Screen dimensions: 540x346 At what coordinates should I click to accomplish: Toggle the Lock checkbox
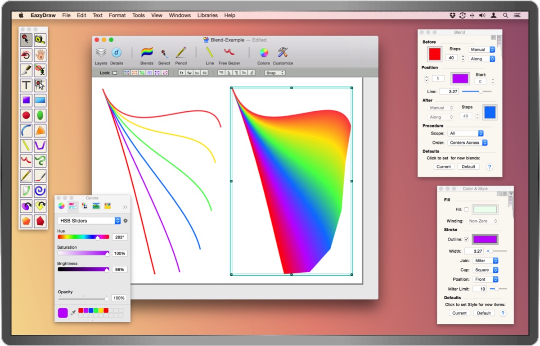coord(115,73)
